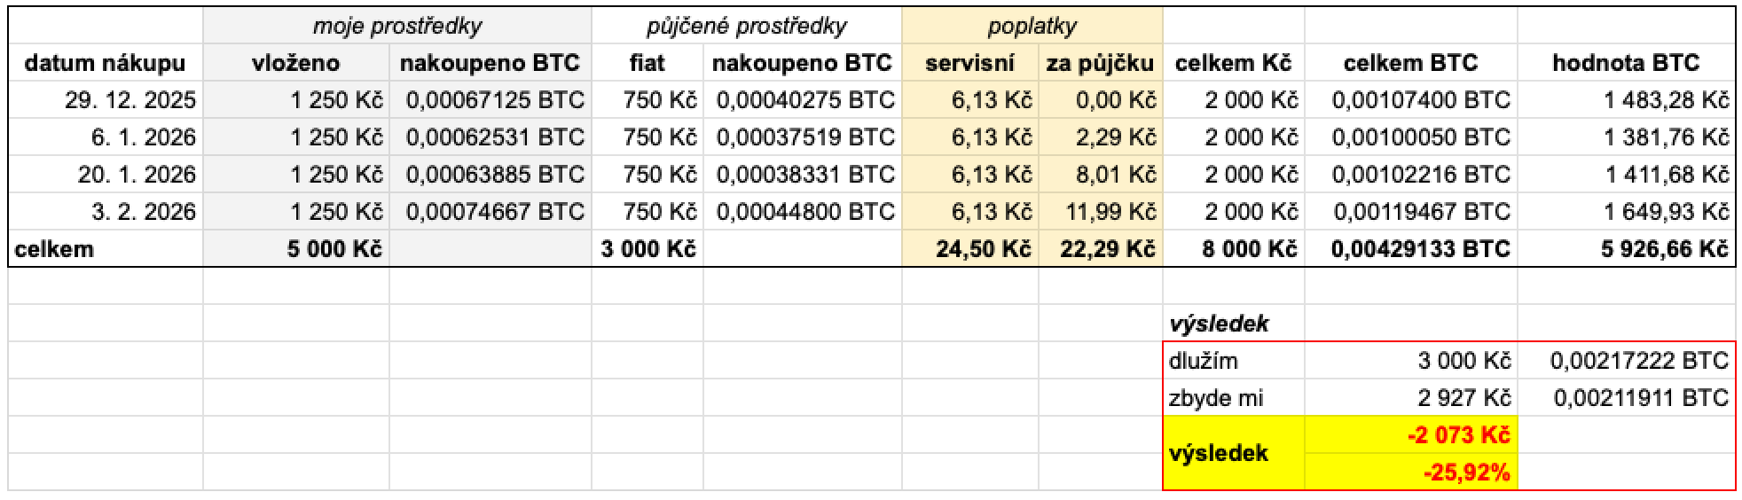Select the cell with 0,00211911 BTC

coord(1640,398)
